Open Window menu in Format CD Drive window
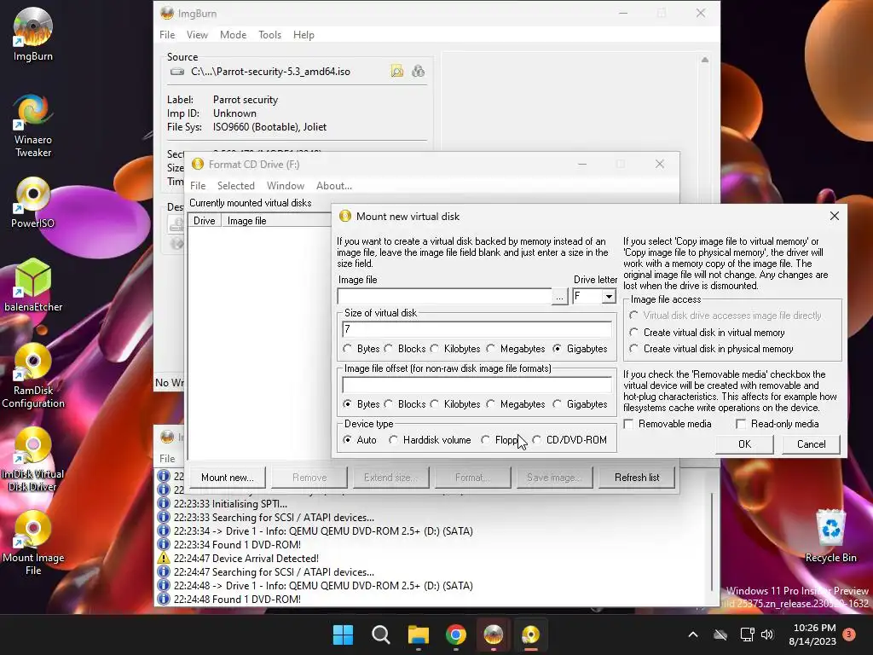This screenshot has width=873, height=655. coord(286,185)
